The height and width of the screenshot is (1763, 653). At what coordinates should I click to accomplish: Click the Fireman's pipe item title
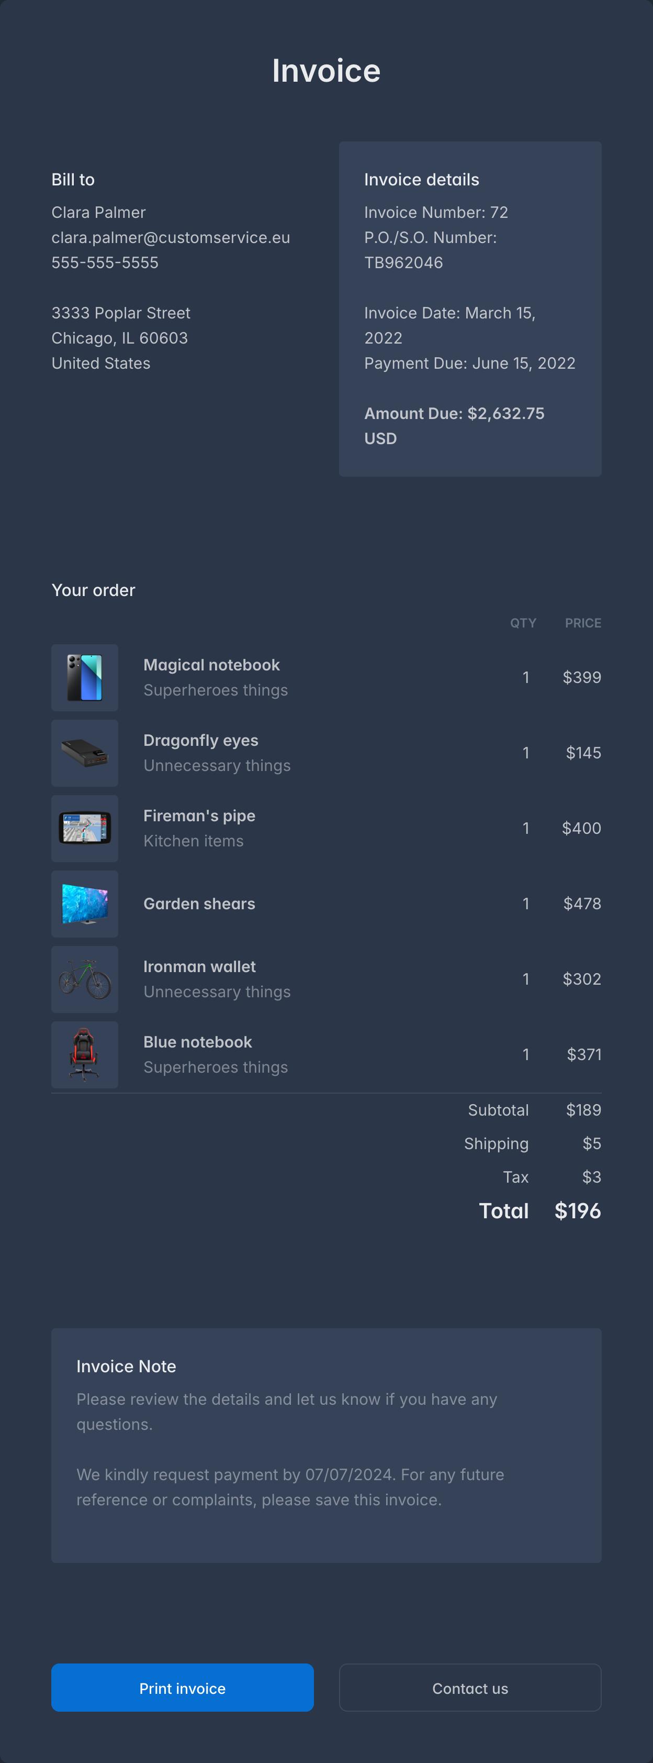(x=199, y=816)
